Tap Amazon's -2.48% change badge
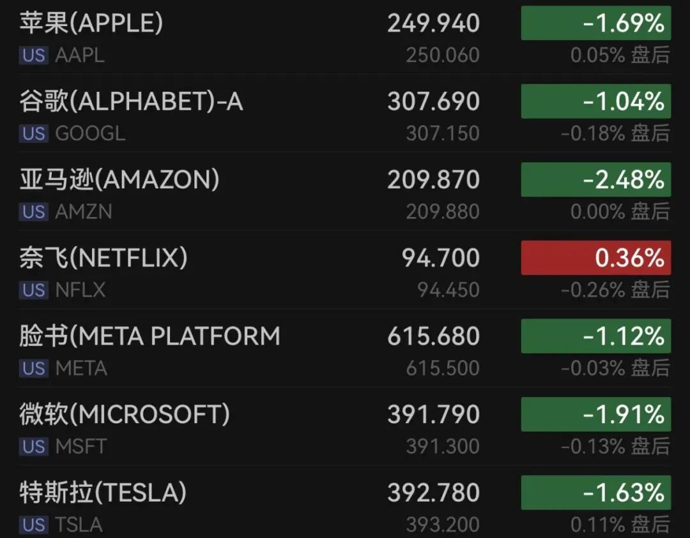 [595, 180]
